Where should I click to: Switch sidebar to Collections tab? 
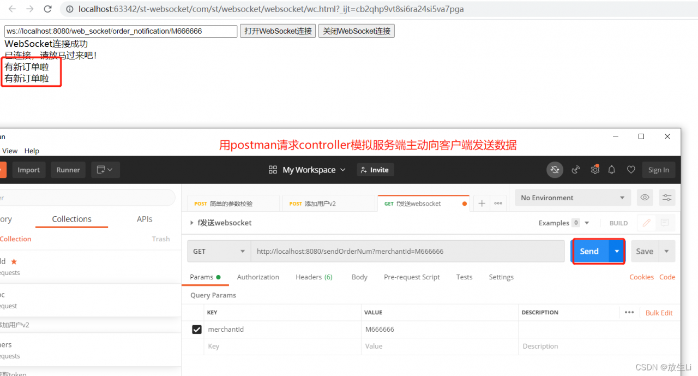click(71, 219)
